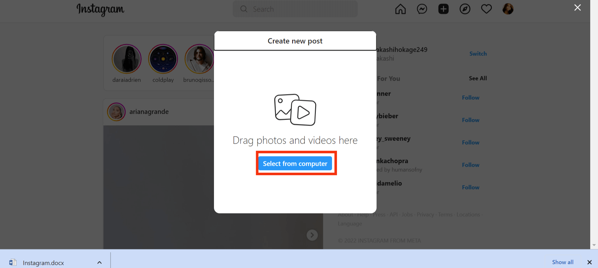This screenshot has height=268, width=598.
Task: Click the photo and video media icon
Action: 295,110
